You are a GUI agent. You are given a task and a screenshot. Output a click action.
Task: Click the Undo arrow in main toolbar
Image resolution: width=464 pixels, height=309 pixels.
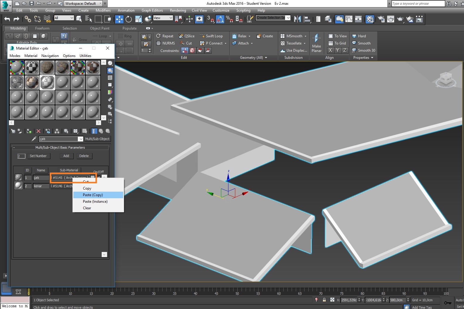coord(7,19)
